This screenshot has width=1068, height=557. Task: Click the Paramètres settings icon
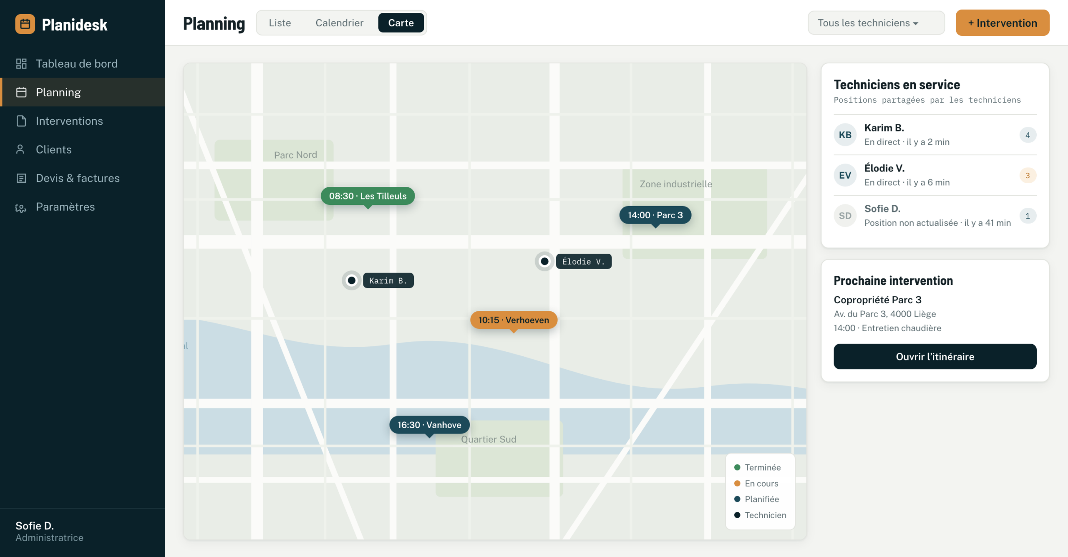[x=20, y=207]
